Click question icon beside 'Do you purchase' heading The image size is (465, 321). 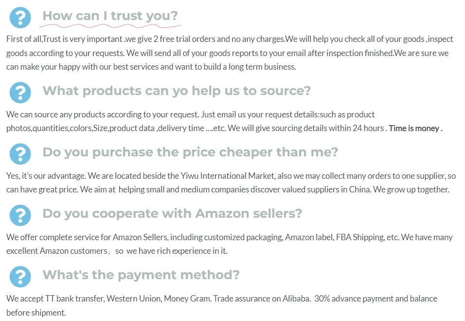(x=20, y=154)
